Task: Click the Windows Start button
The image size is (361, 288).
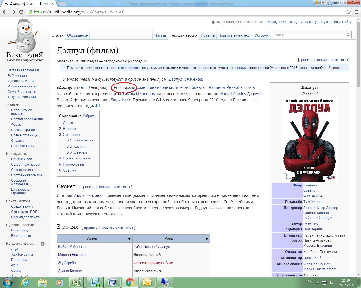Action: coord(7,282)
